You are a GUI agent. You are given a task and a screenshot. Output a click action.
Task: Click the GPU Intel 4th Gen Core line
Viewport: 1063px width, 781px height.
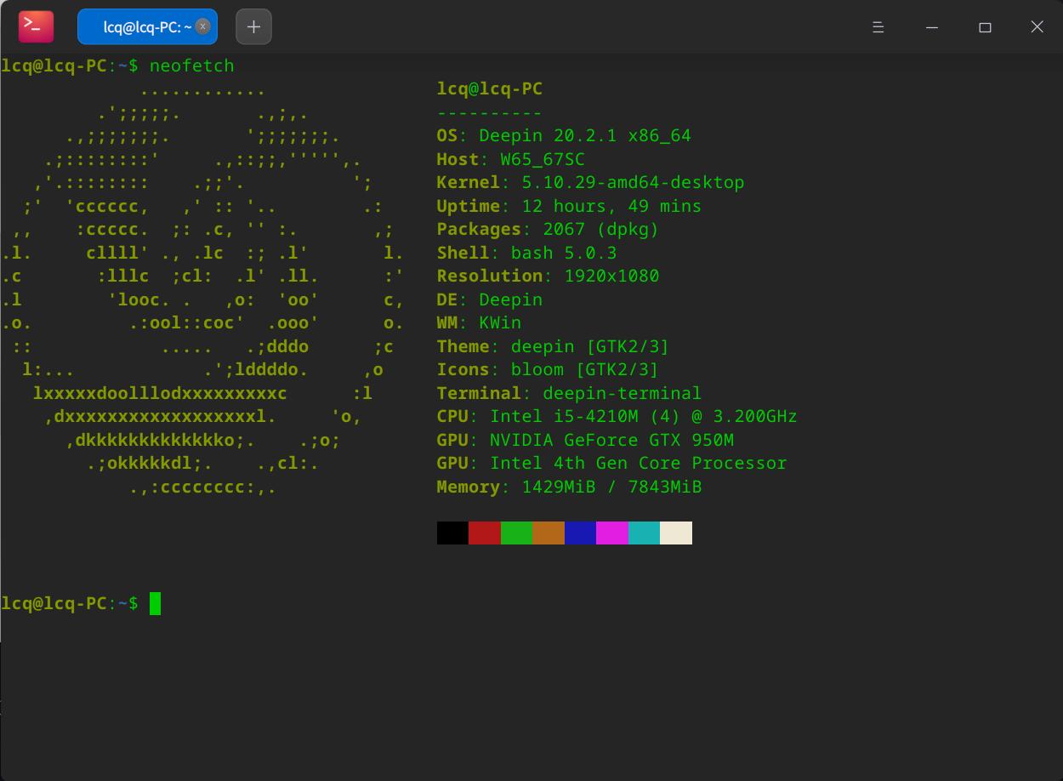point(612,463)
